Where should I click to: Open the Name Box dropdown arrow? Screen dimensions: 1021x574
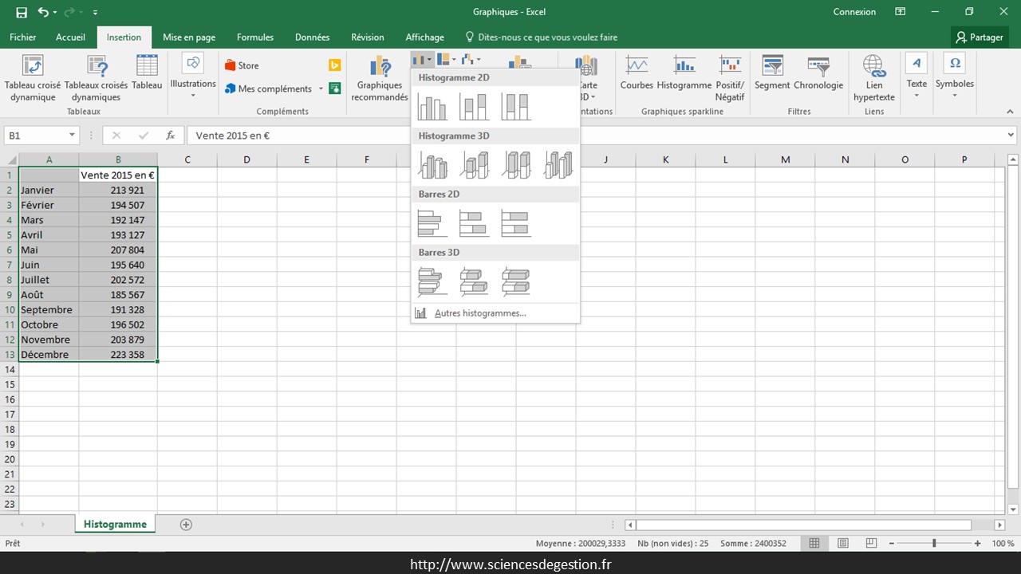tap(72, 136)
